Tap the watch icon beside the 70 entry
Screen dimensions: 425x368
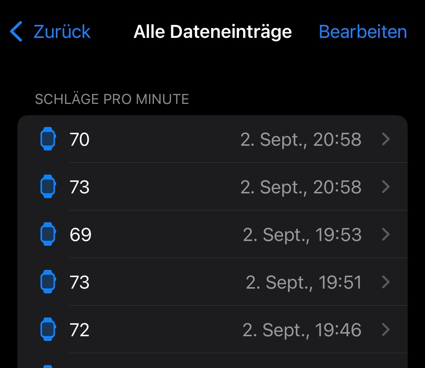48,139
